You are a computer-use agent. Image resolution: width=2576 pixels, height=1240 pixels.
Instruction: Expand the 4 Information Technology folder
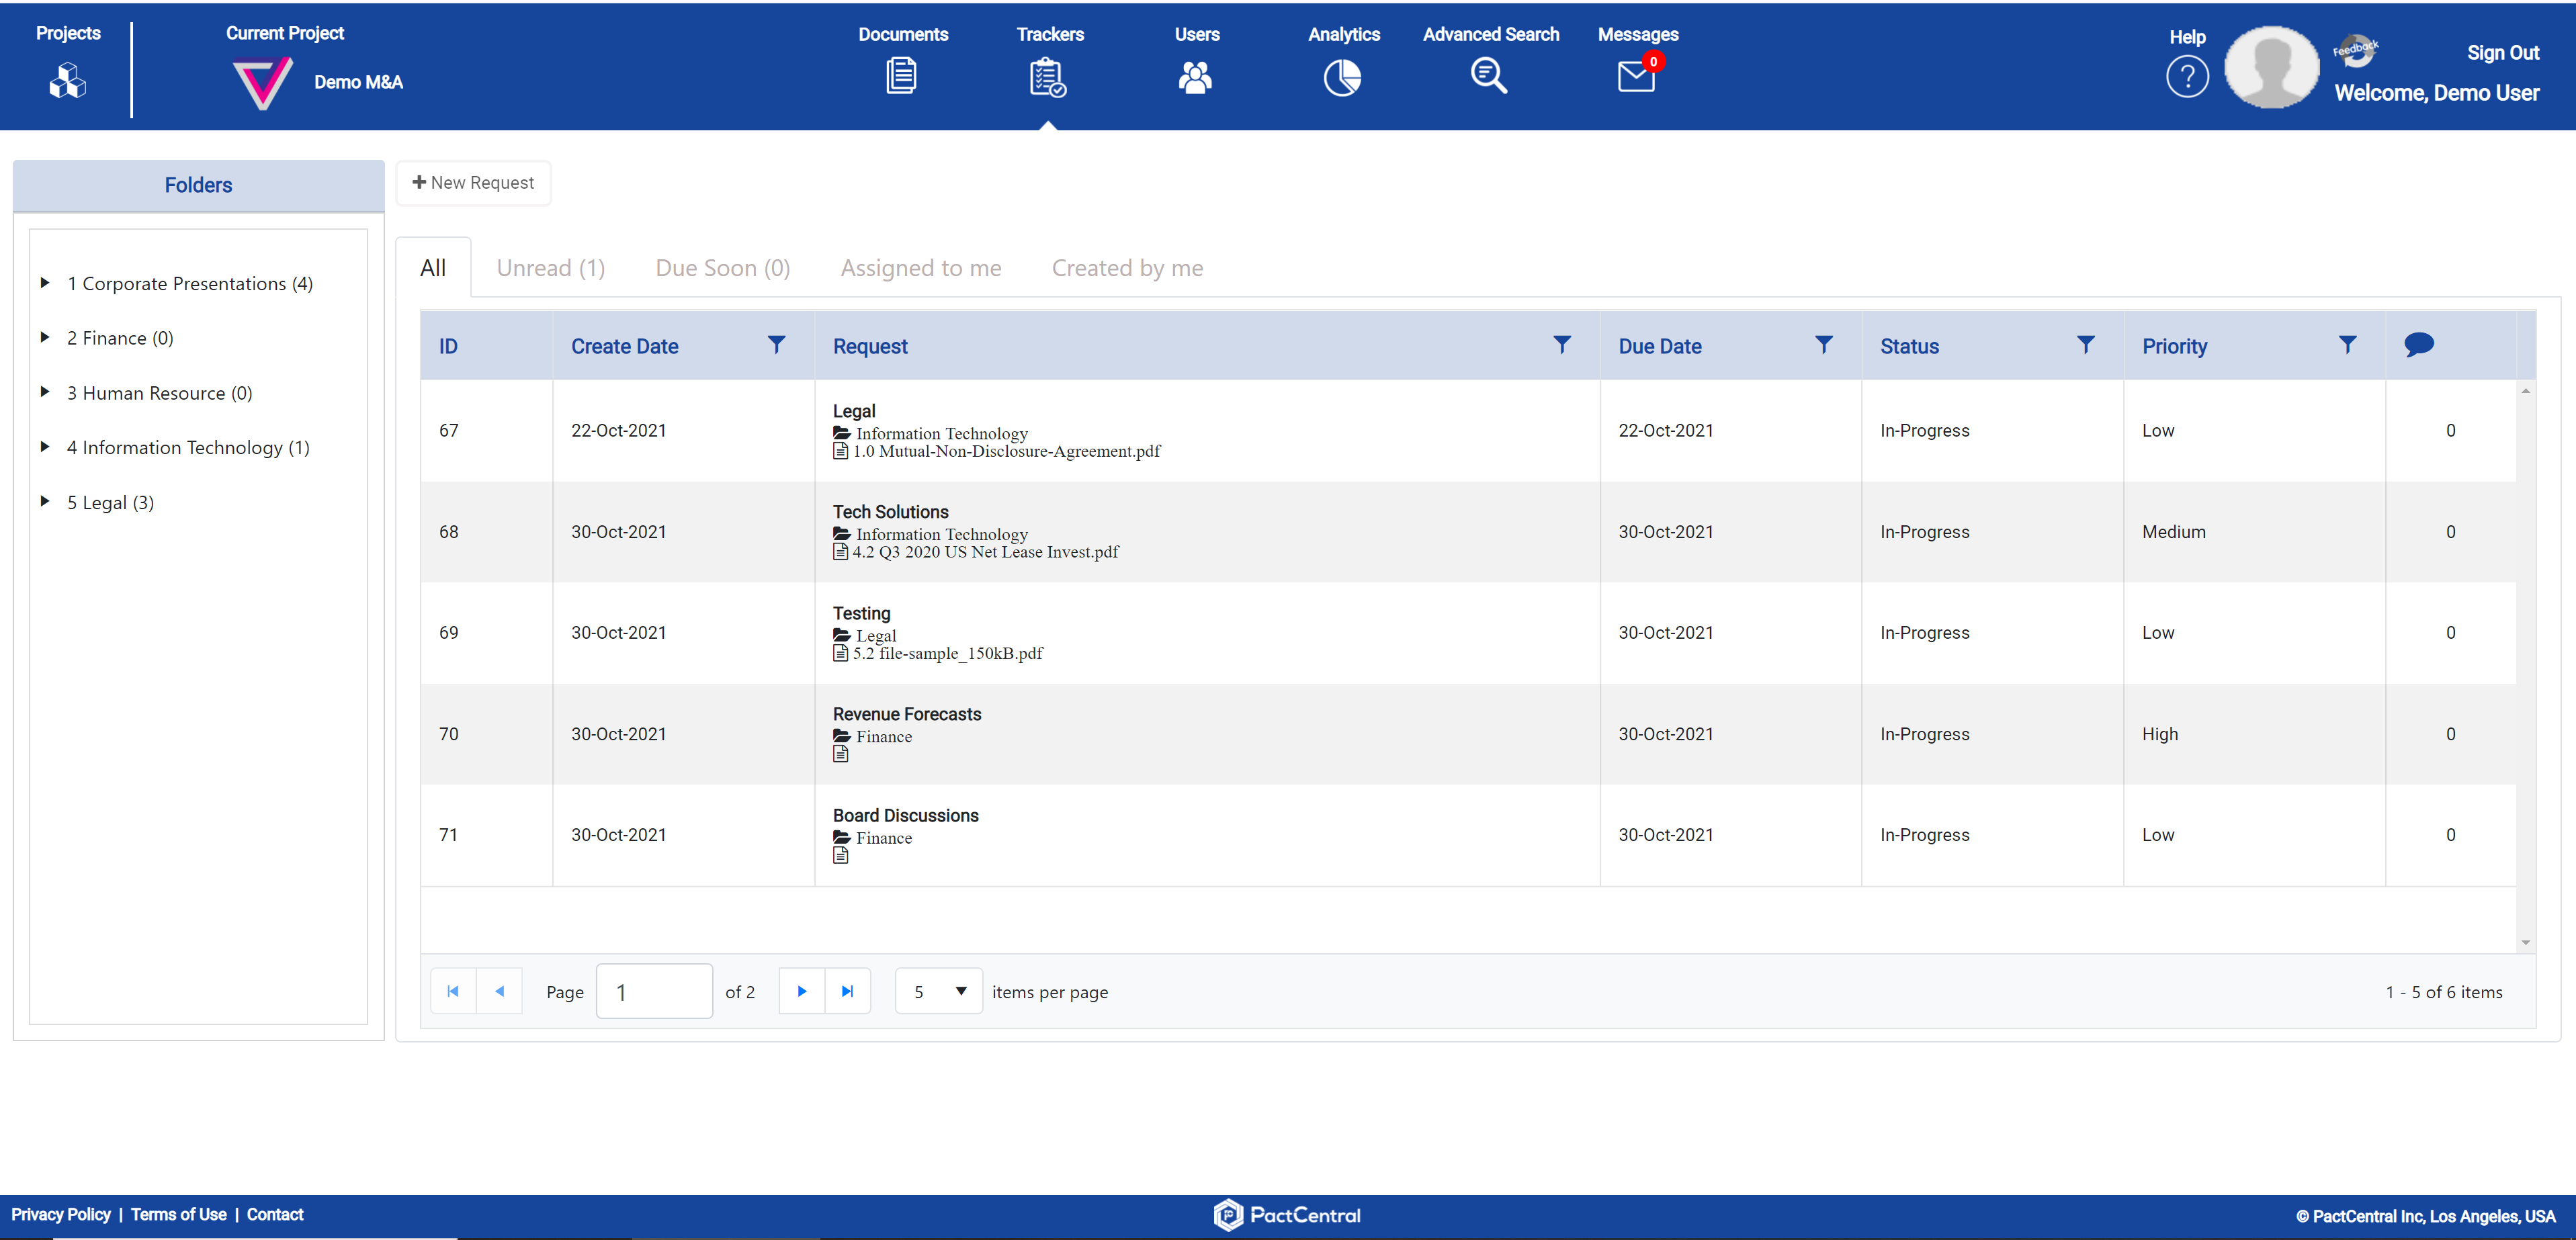tap(45, 447)
